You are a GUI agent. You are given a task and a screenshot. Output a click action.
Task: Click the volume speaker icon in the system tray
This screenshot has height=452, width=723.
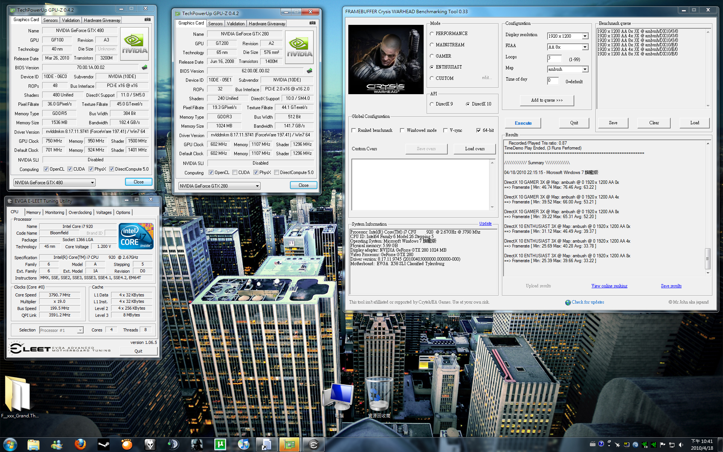(x=681, y=445)
